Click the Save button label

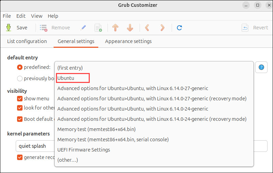point(22,28)
